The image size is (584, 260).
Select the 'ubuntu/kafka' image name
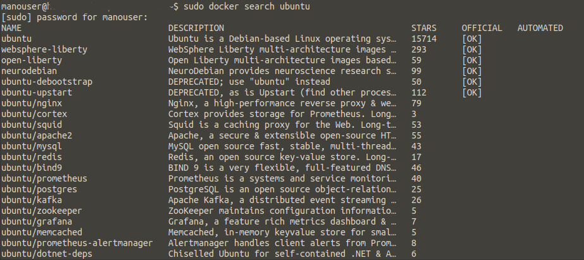tap(31, 201)
